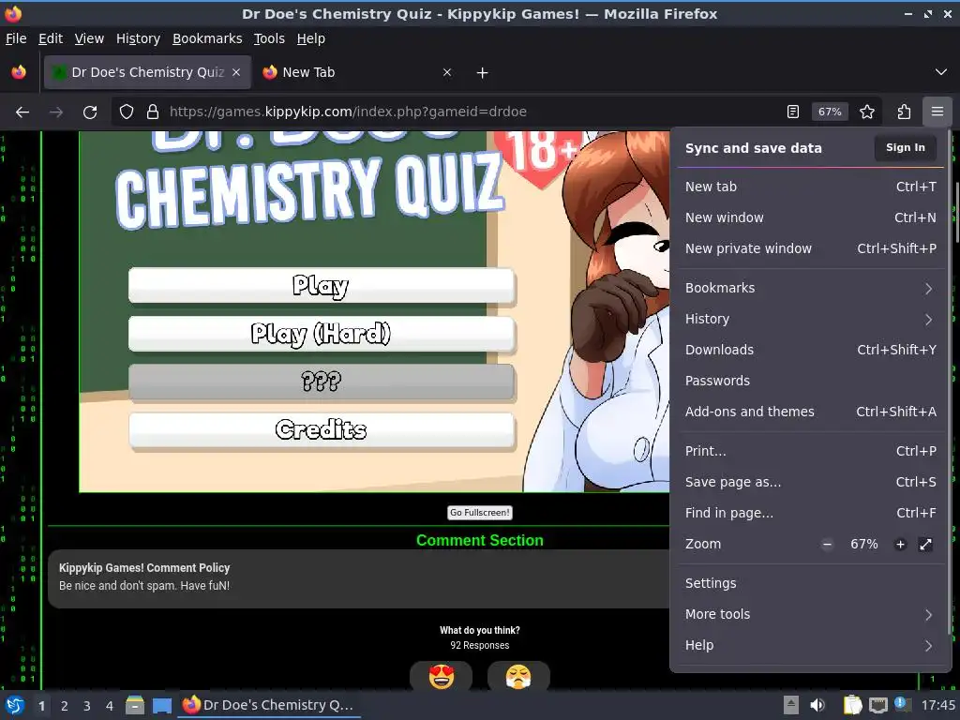This screenshot has width=960, height=720.
Task: Open the network monitor tray icon
Action: click(878, 705)
